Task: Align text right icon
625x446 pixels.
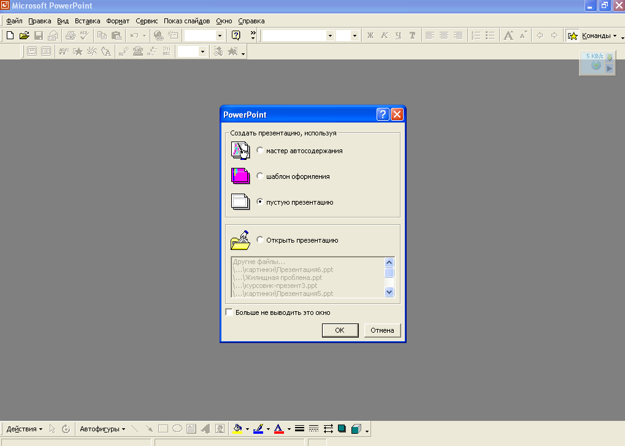Action: click(x=458, y=36)
